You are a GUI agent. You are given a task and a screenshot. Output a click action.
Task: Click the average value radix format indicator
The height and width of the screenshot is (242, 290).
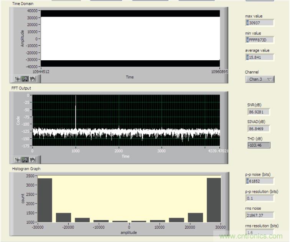[247, 57]
